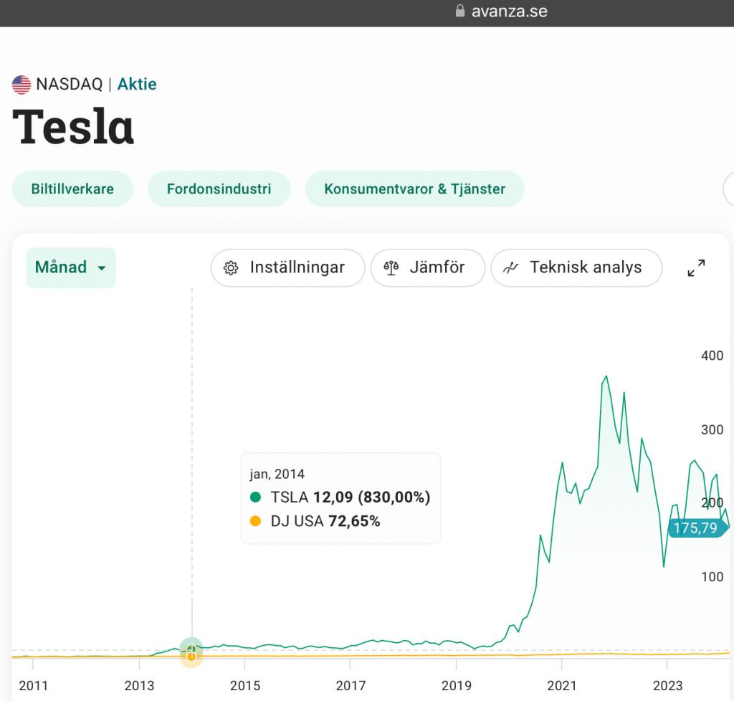Viewport: 734px width, 701px height.
Task: Click the green TSLA legend dot
Action: point(256,497)
